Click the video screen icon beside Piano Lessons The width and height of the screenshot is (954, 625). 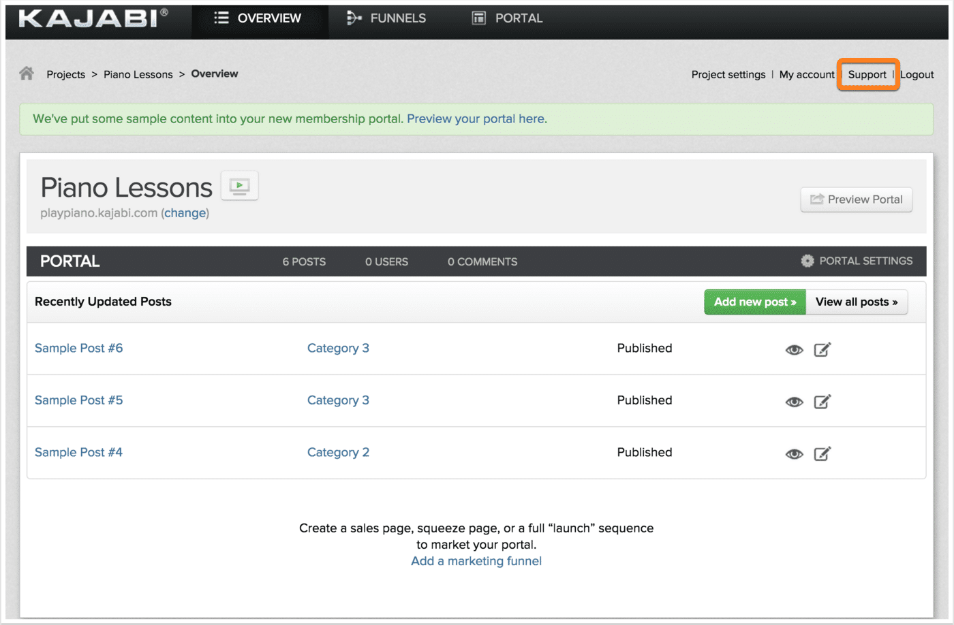239,186
